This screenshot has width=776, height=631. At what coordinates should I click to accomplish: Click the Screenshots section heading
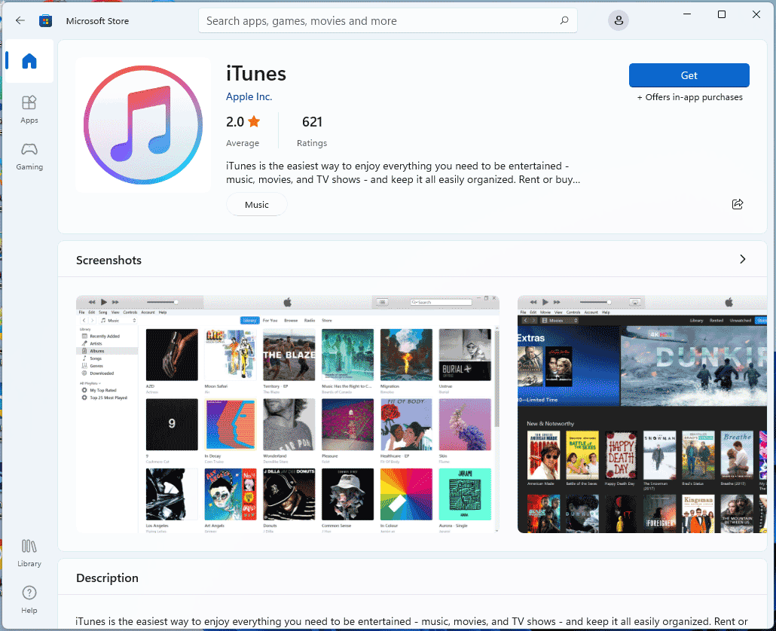(109, 260)
